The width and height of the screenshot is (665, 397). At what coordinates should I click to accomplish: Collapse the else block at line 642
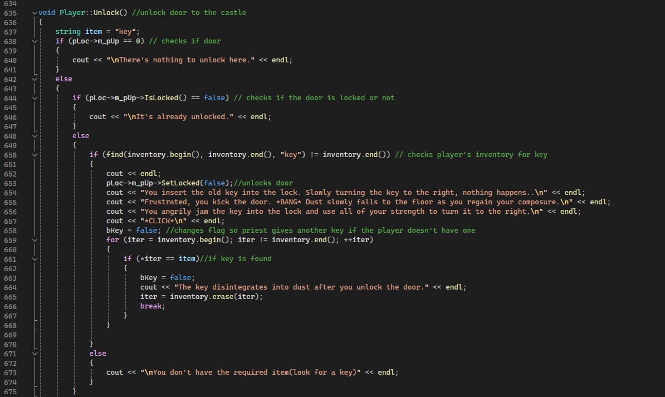pyautogui.click(x=35, y=79)
